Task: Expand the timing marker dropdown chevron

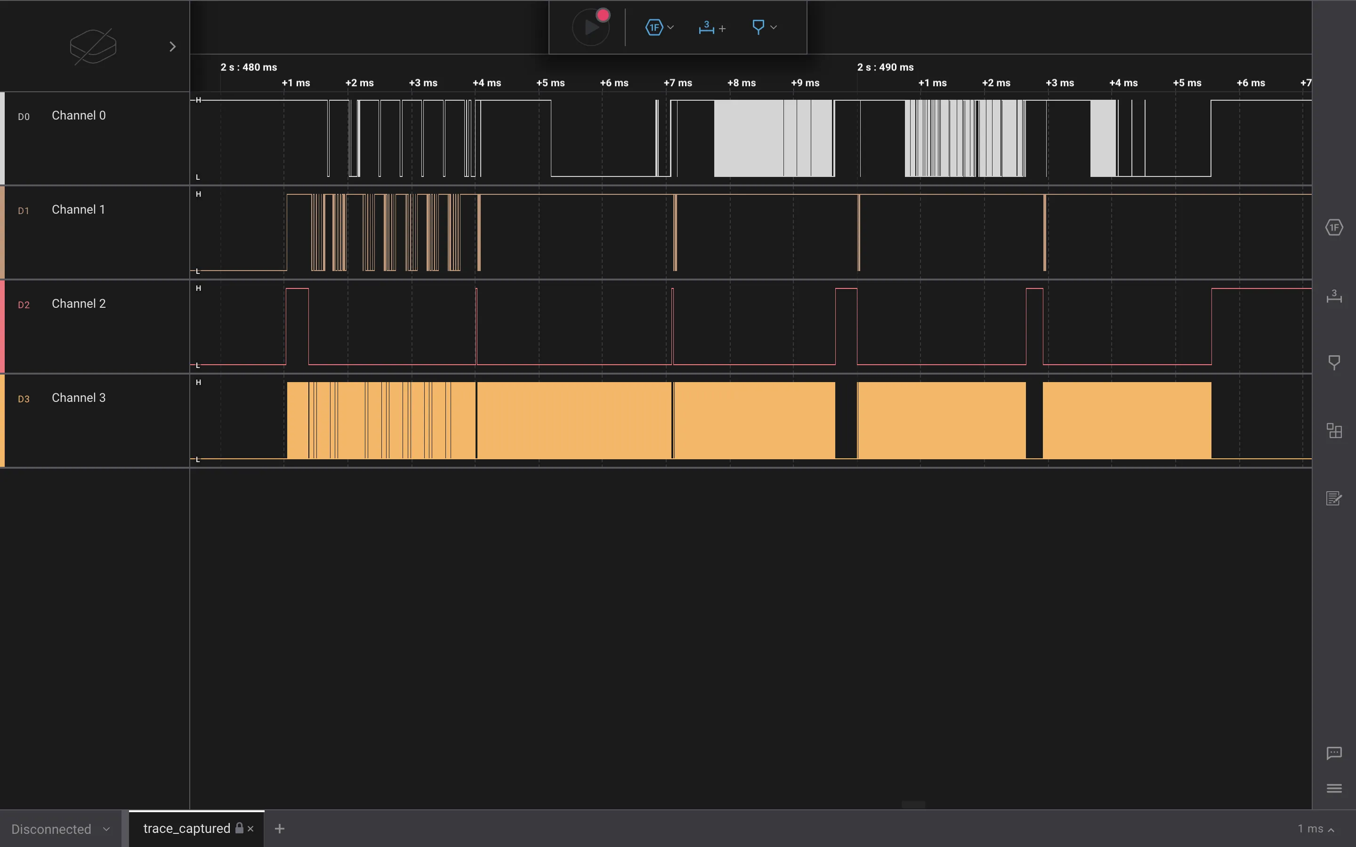Action: pos(774,27)
